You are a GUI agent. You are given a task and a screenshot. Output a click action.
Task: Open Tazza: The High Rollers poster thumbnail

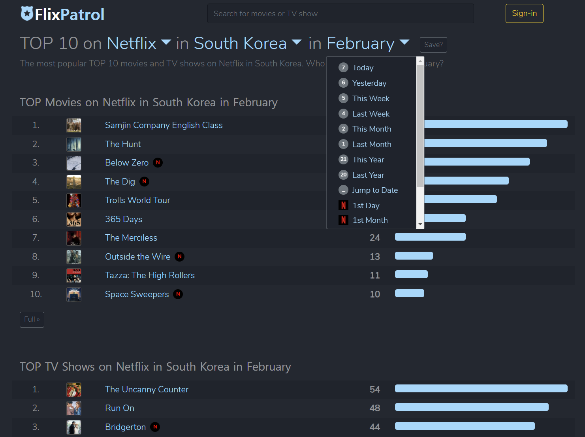(x=74, y=275)
